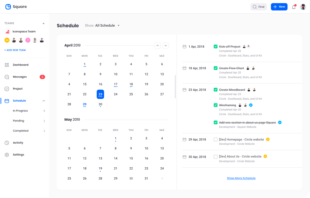Viewport: 310px width, 198px height.
Task: Click the Square logo icon
Action: [x=8, y=7]
